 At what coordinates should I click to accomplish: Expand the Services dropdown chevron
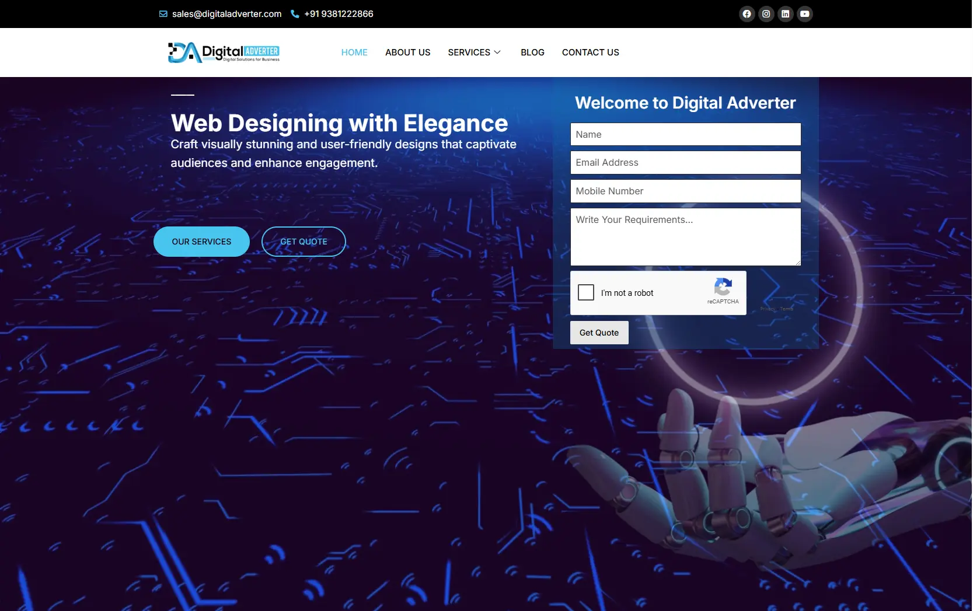tap(497, 53)
